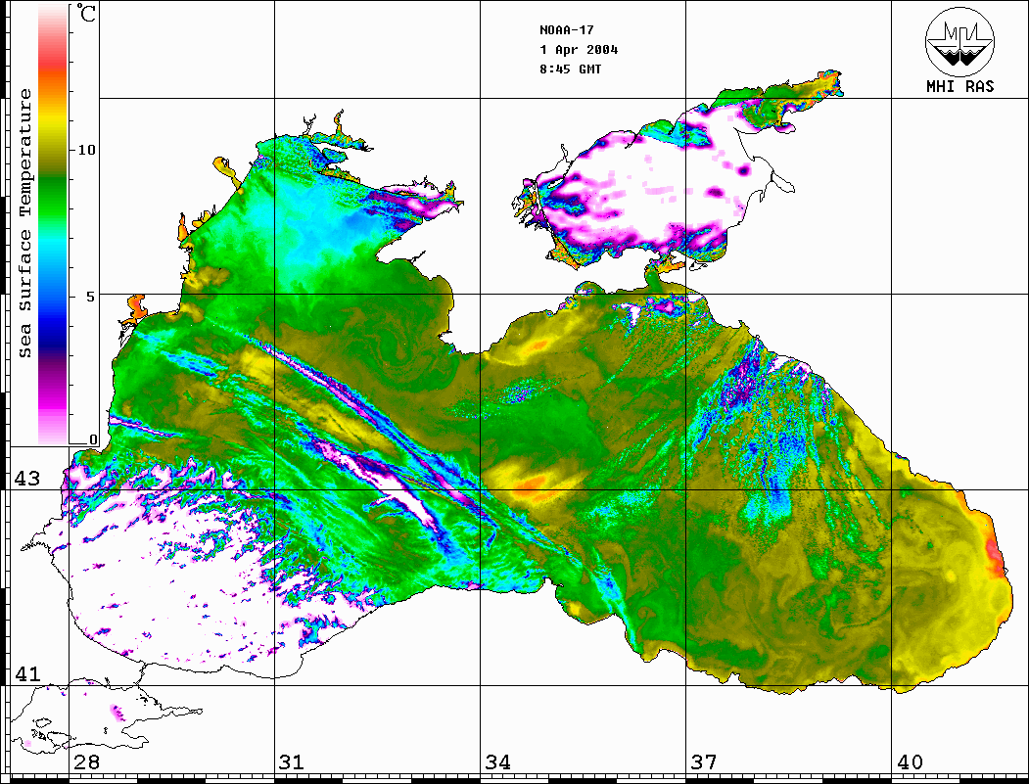Click the 5 mark on temperature scale
The height and width of the screenshot is (784, 1029).
point(92,297)
